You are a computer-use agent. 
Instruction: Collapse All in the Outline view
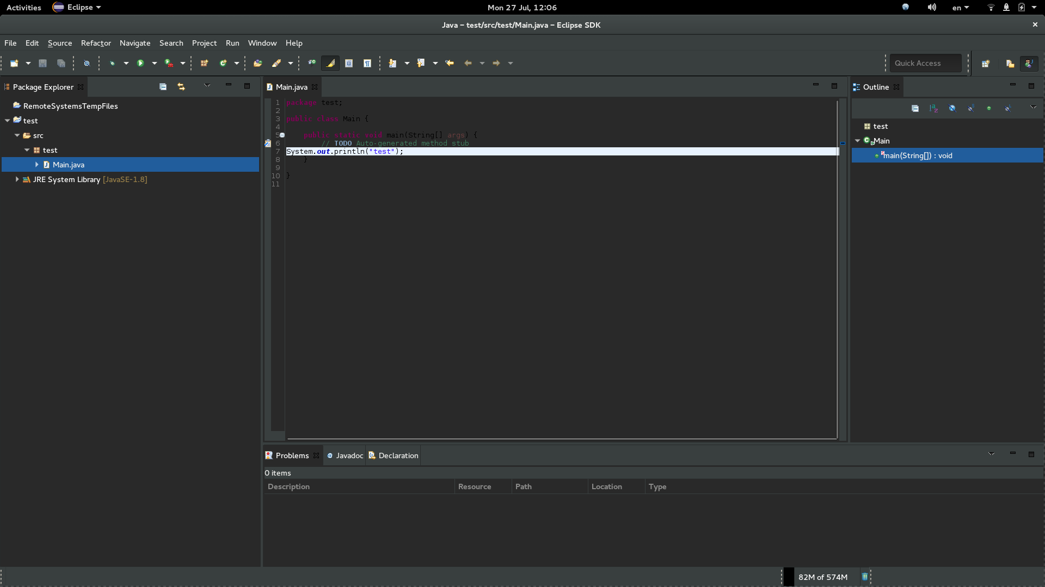[915, 108]
